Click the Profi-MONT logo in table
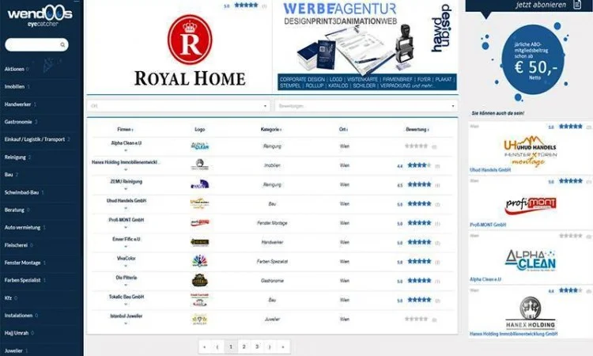Screen dimensions: 593x356 [200, 223]
